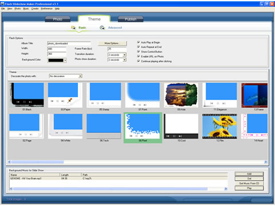Screen dimensions: 275x206
Task: Select the 14.Heart theme thumbnail
Action: click(x=254, y=126)
